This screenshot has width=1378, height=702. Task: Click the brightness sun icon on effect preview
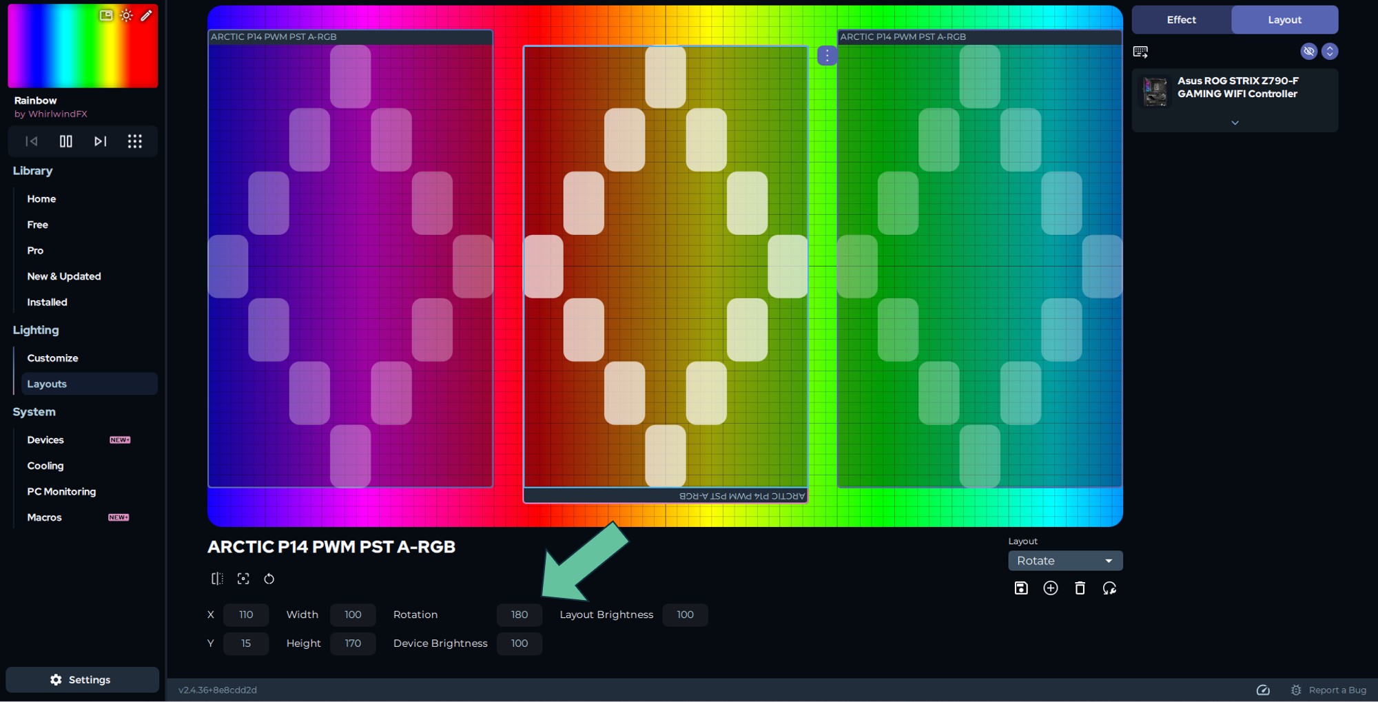[126, 15]
